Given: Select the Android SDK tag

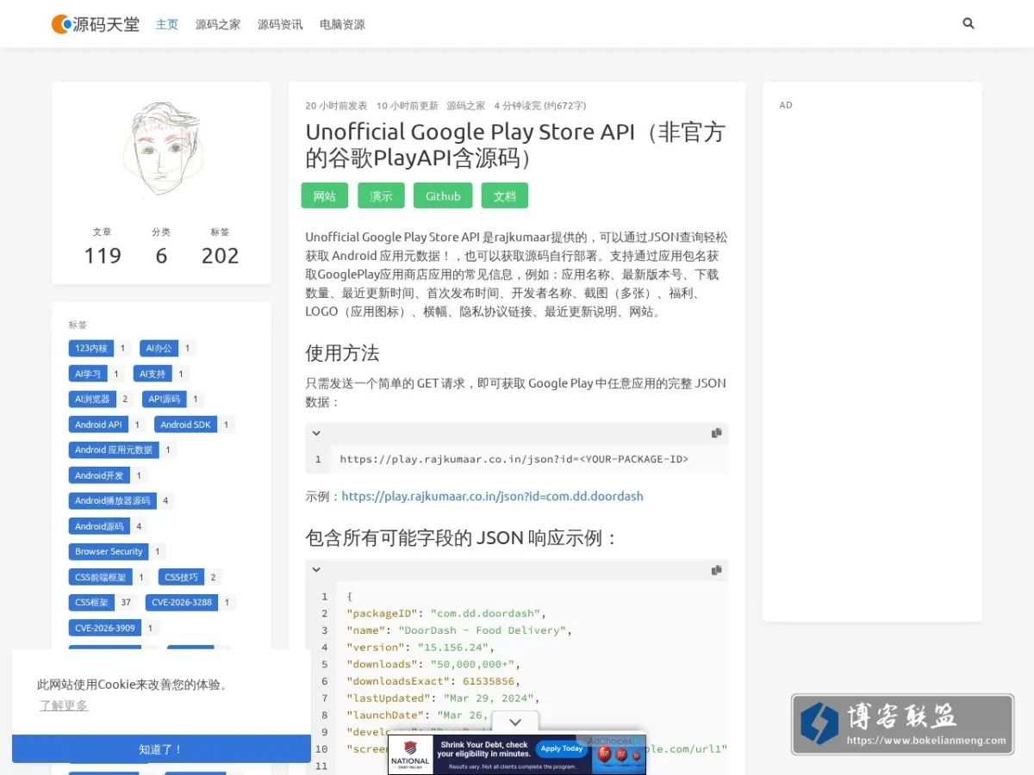Looking at the screenshot, I should tap(185, 425).
